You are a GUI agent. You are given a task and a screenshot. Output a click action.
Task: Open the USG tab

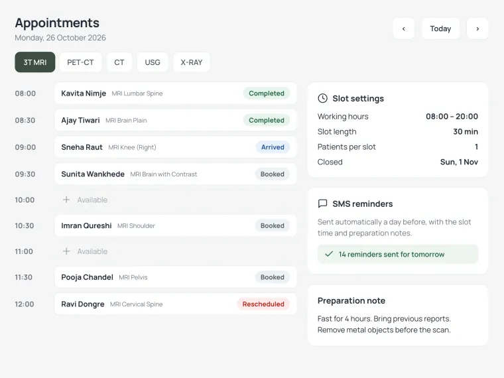click(153, 62)
